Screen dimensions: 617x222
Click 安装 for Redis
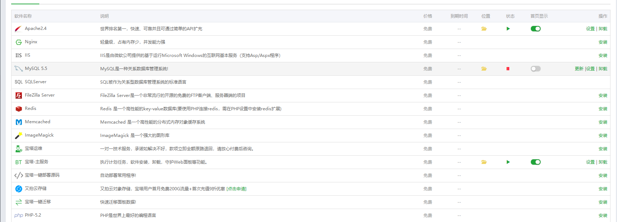(x=603, y=109)
